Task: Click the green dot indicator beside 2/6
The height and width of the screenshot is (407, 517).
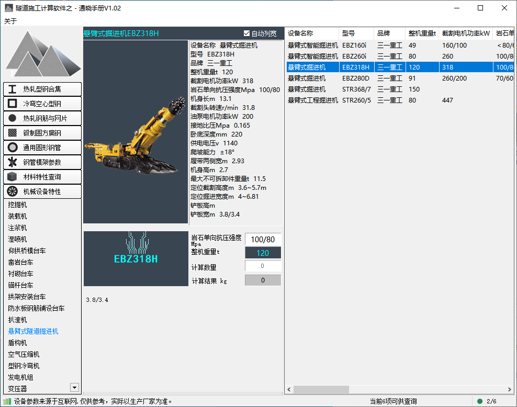Action: (x=480, y=401)
